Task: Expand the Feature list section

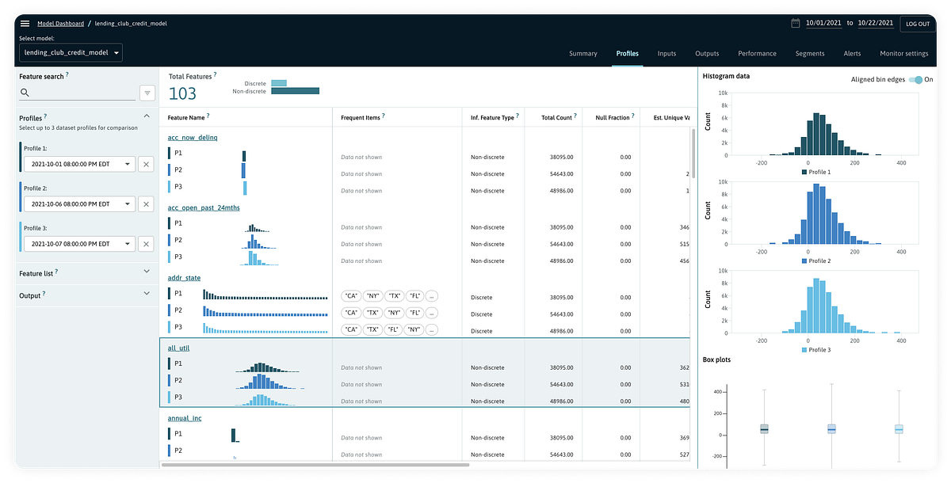Action: point(147,272)
